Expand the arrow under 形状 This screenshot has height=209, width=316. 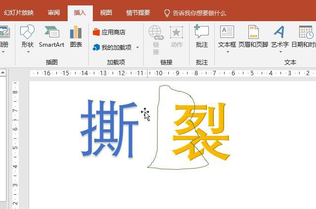pyautogui.click(x=27, y=52)
